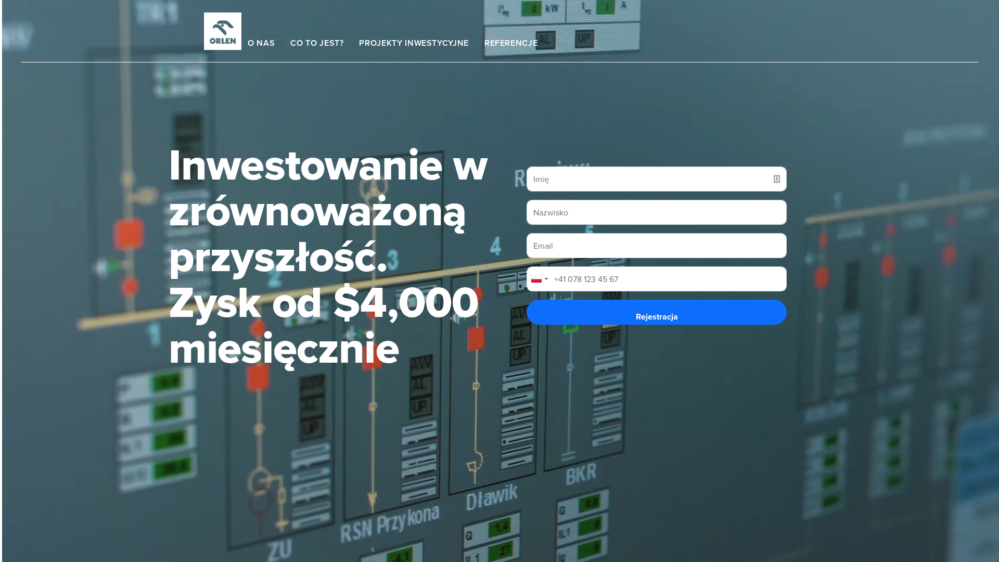Click the Inwestowanie word in heading
Viewport: 999px width, 562px height.
tap(306, 166)
